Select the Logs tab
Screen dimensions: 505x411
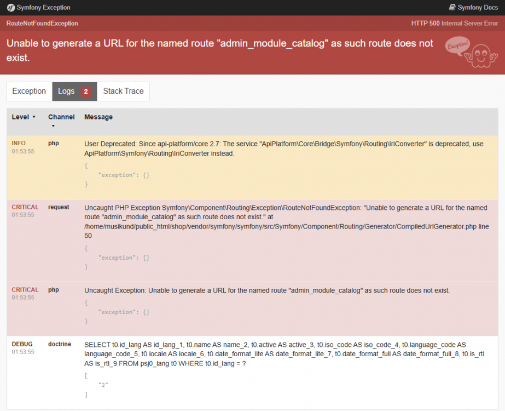pyautogui.click(x=66, y=91)
